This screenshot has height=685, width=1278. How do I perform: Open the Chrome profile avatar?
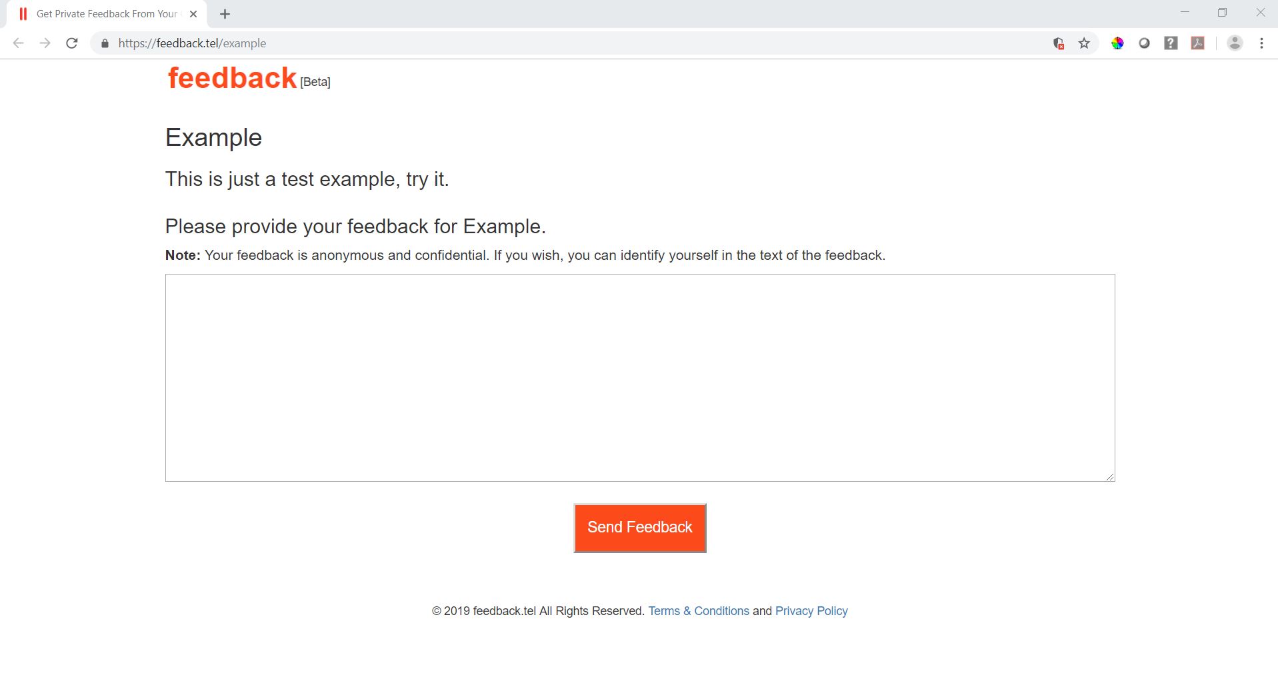pyautogui.click(x=1235, y=43)
